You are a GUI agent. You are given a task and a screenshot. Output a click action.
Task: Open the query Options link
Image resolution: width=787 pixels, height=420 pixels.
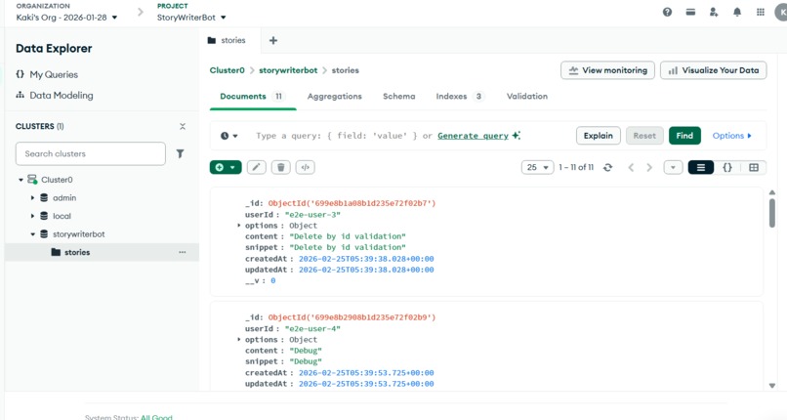(x=731, y=136)
